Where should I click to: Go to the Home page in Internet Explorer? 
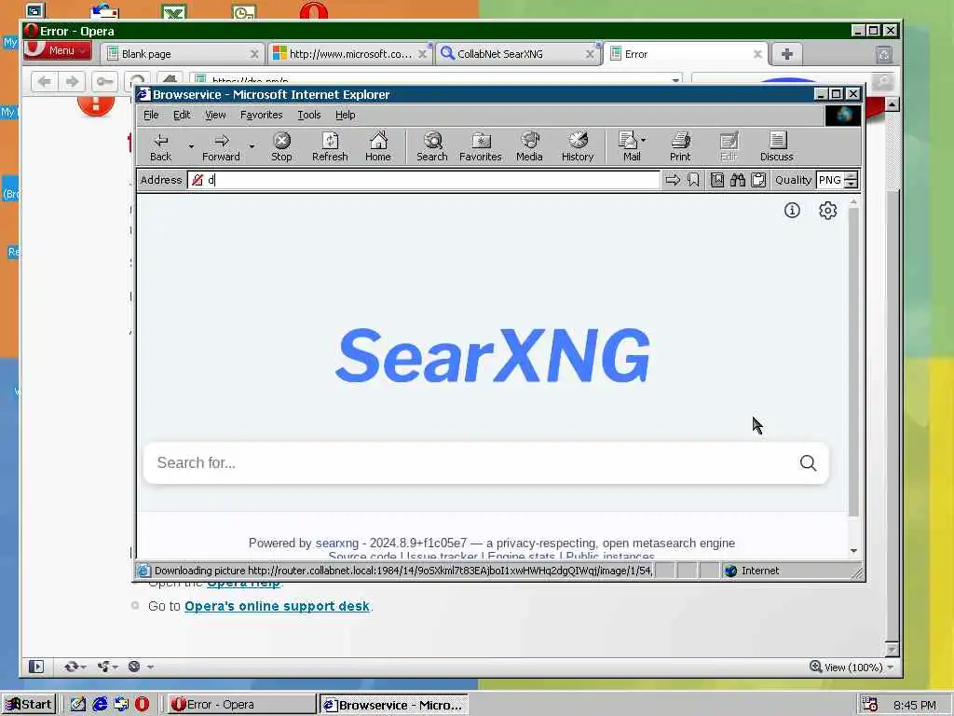pos(378,146)
